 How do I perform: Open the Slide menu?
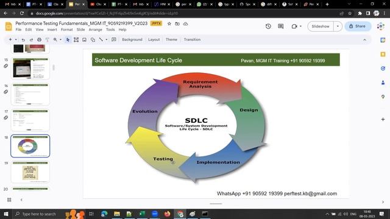(x=81, y=30)
